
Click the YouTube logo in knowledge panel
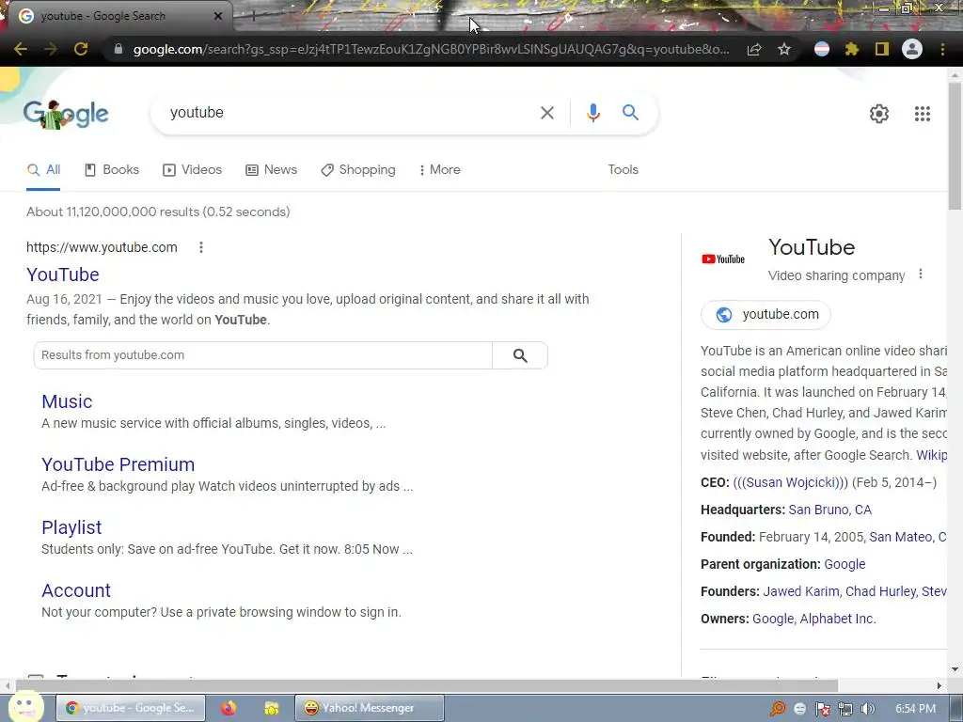click(x=723, y=259)
